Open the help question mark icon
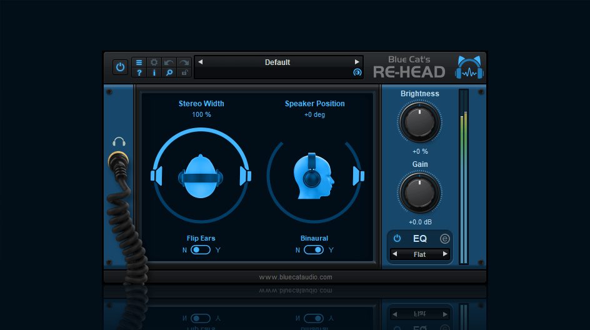This screenshot has height=330, width=590. pyautogui.click(x=139, y=73)
